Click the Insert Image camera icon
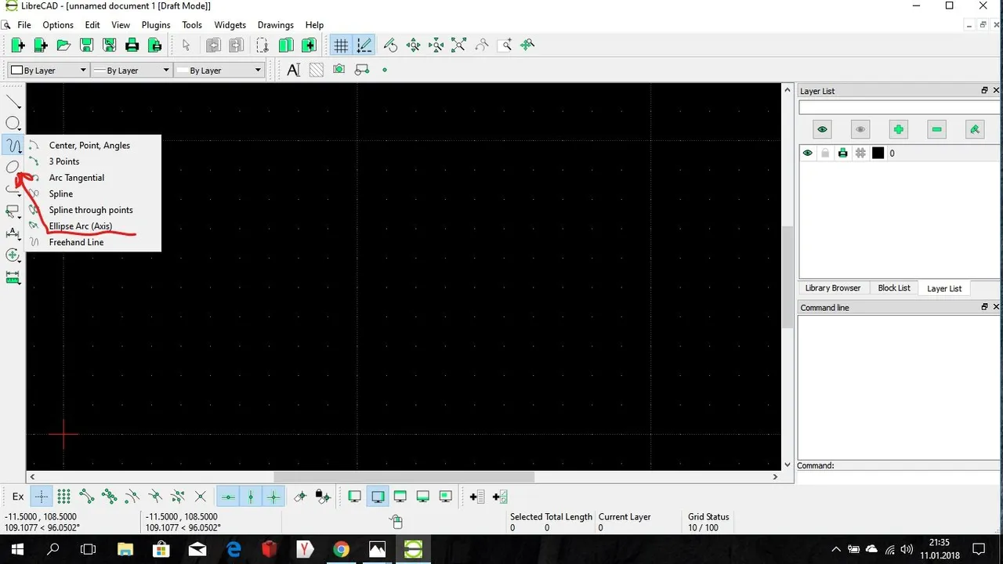Image resolution: width=1003 pixels, height=564 pixels. [x=339, y=70]
